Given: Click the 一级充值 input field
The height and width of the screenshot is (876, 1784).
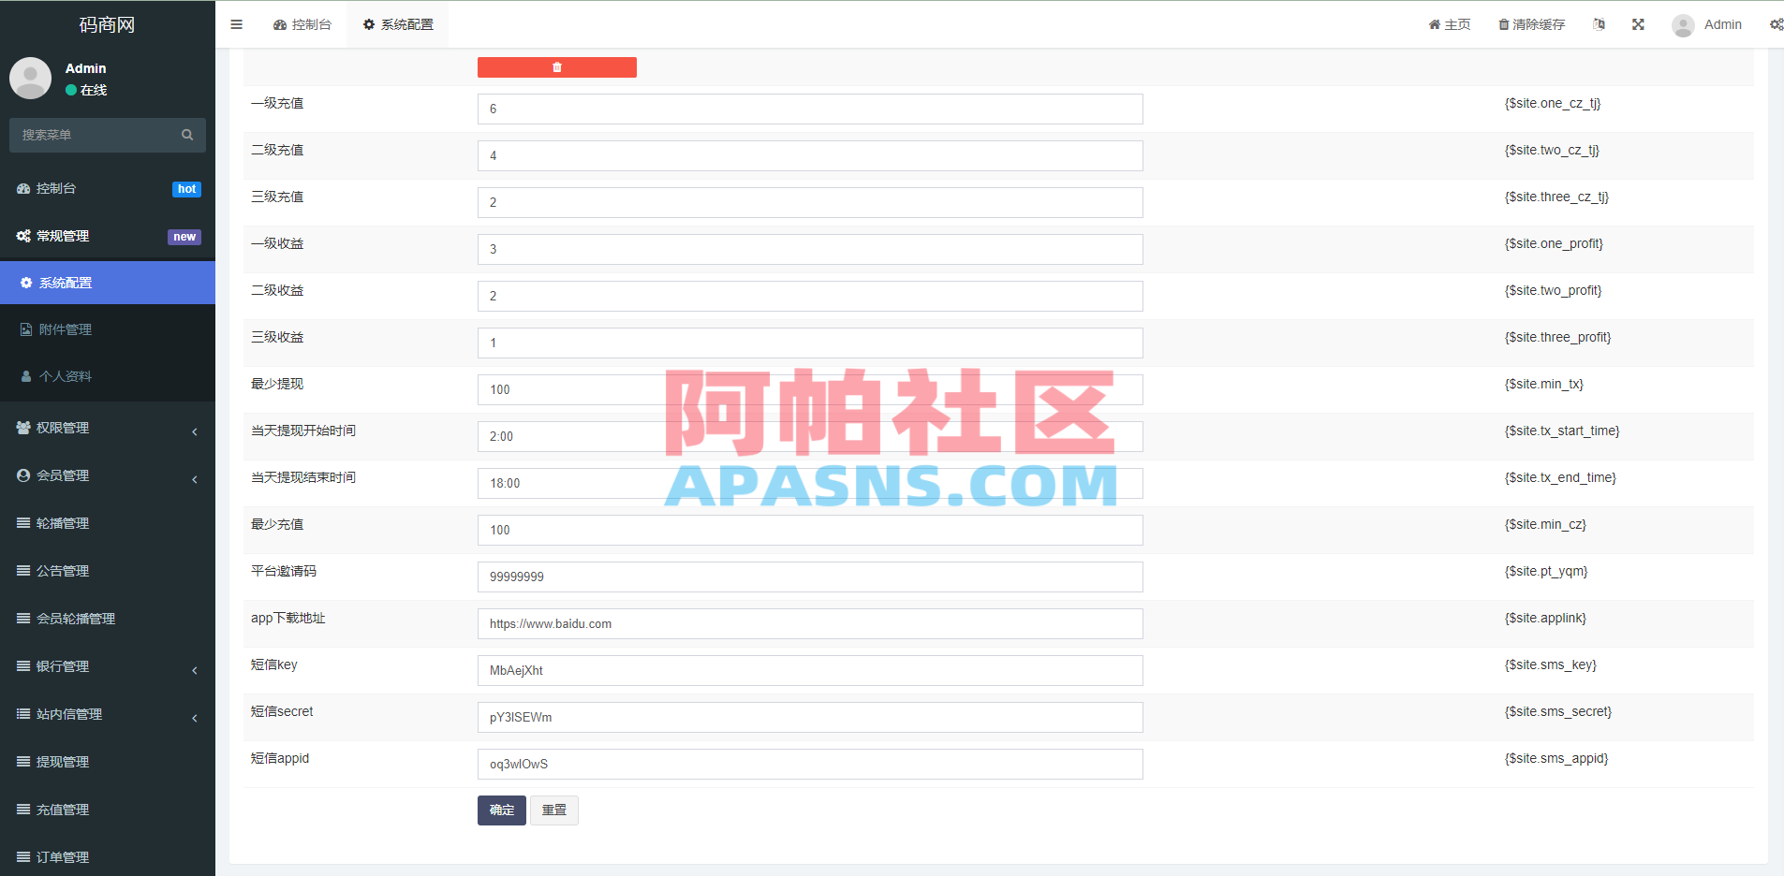Looking at the screenshot, I should tap(810, 109).
